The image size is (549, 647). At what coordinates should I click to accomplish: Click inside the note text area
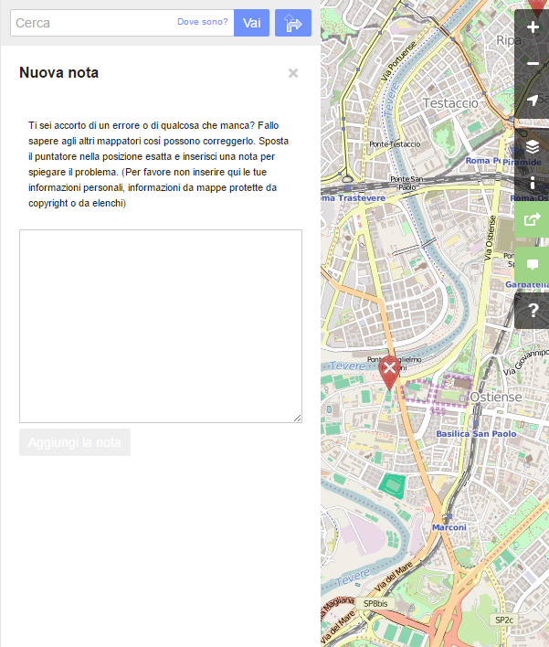point(160,325)
